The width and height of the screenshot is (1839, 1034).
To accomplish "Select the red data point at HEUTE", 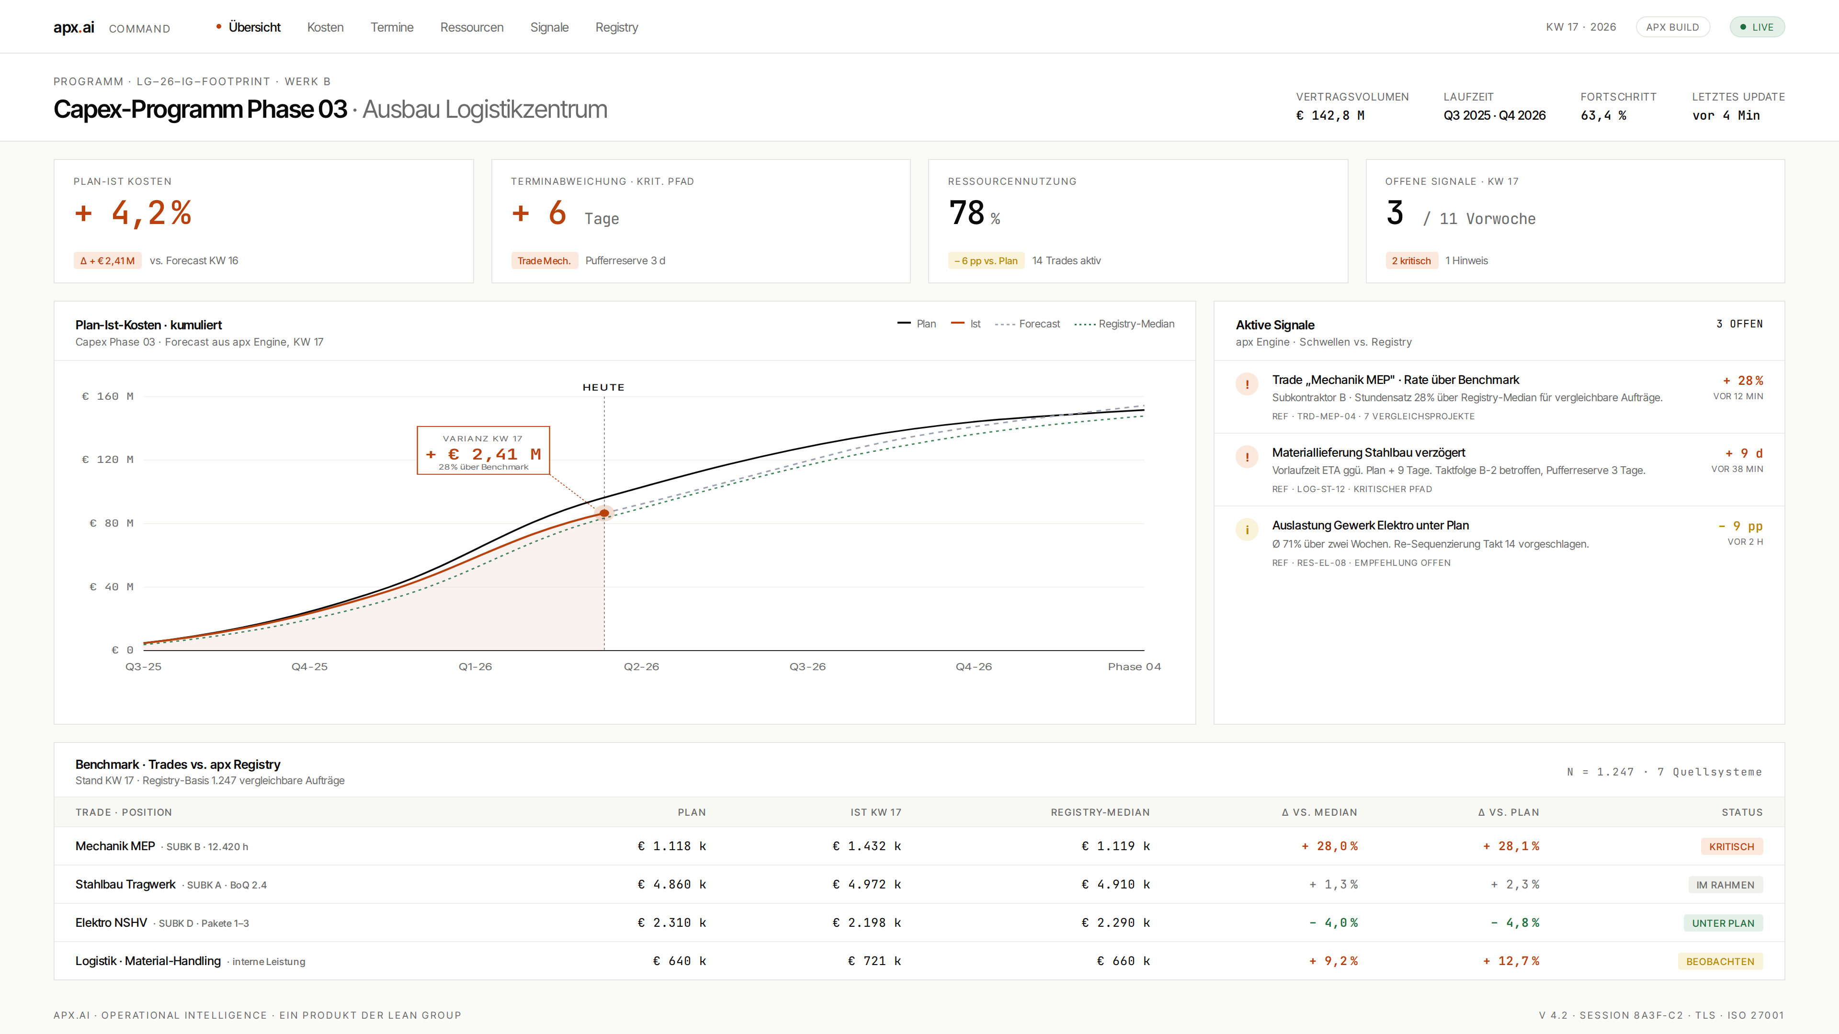I will (604, 513).
